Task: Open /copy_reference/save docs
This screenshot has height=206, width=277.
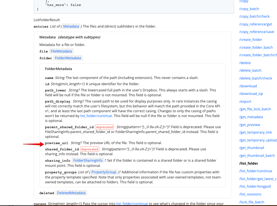Action: (256, 32)
